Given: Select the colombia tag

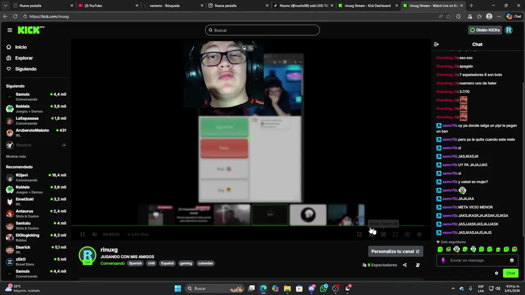Looking at the screenshot, I should 205,263.
